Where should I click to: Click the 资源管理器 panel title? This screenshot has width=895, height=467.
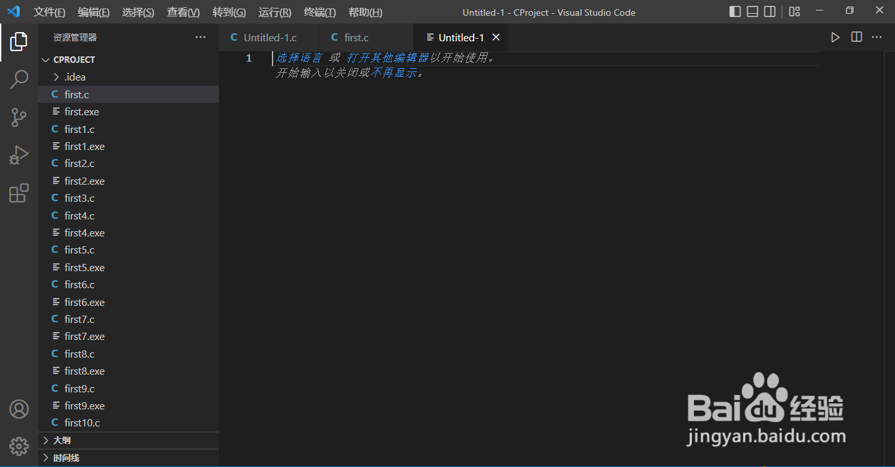pyautogui.click(x=75, y=37)
